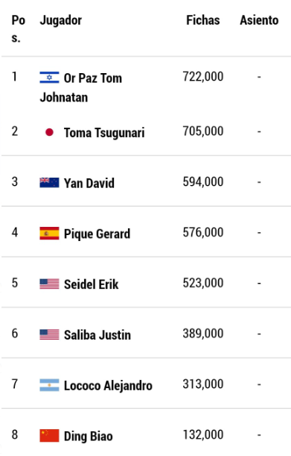Open Toma Tsugunari's player entry

point(104,133)
